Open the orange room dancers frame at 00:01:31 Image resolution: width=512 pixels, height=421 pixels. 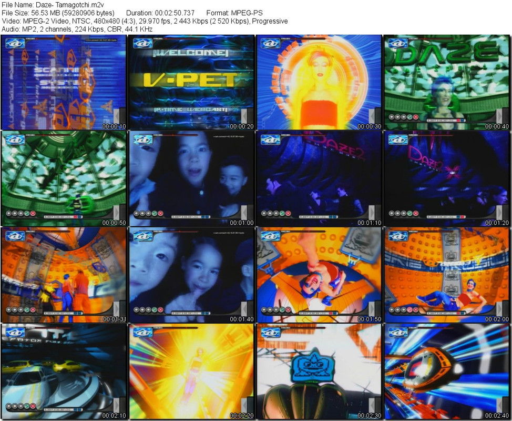tap(64, 275)
